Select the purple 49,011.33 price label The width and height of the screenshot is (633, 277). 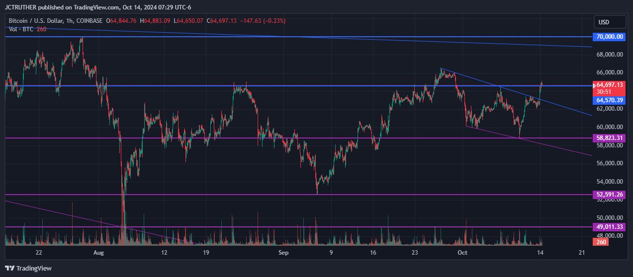[x=609, y=227]
